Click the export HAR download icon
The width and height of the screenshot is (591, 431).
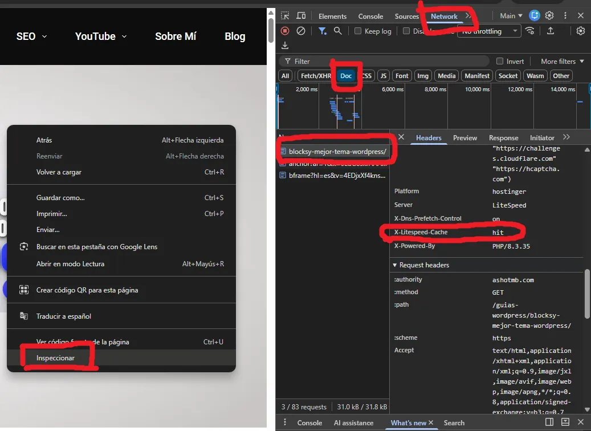click(x=285, y=45)
